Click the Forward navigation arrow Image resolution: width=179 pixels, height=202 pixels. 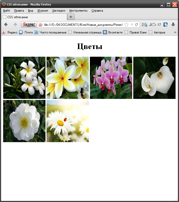(15, 25)
